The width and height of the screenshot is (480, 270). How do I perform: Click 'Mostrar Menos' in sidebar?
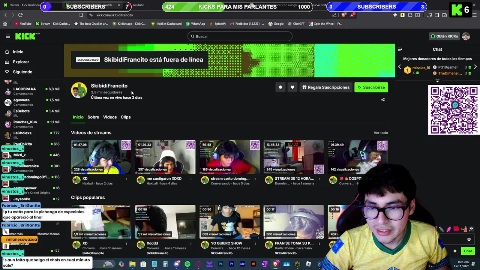[48, 234]
